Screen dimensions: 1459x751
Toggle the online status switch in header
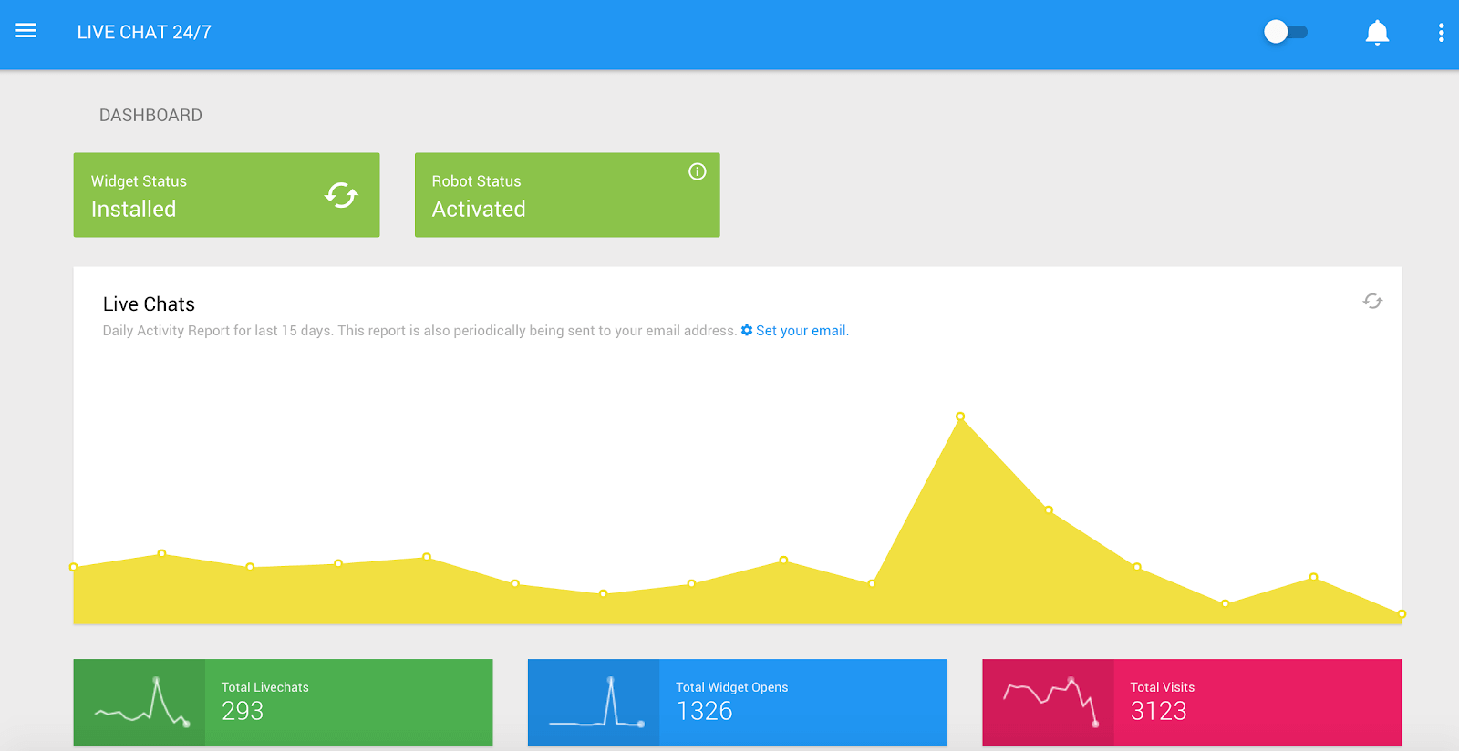[x=1285, y=32]
